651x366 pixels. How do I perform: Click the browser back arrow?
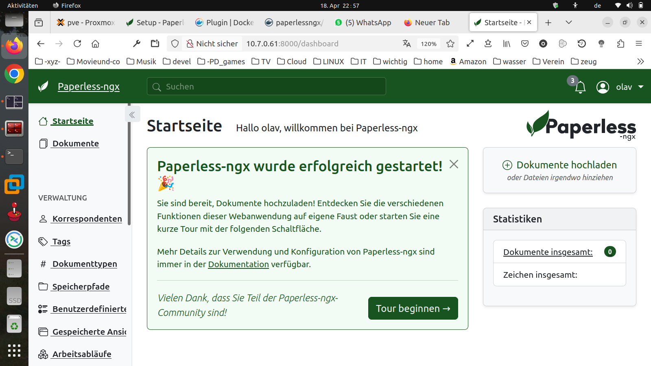click(x=41, y=44)
